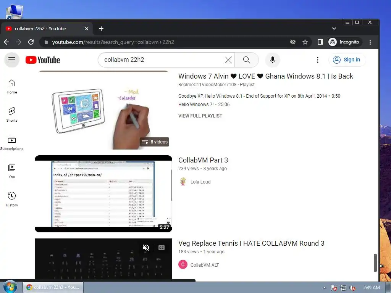
Task: Visit the CollabVM ALT channel name
Action: point(205,265)
